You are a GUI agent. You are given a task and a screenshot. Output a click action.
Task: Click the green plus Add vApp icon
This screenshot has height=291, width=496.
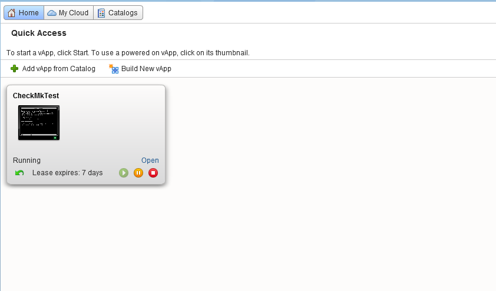15,69
